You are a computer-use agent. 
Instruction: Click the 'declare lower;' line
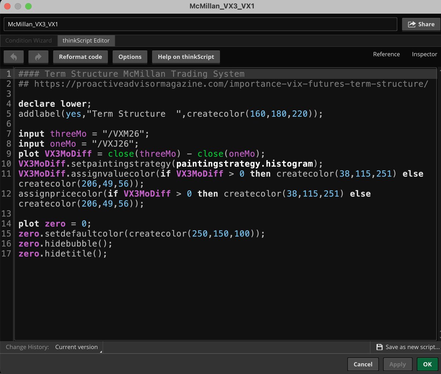click(x=55, y=104)
